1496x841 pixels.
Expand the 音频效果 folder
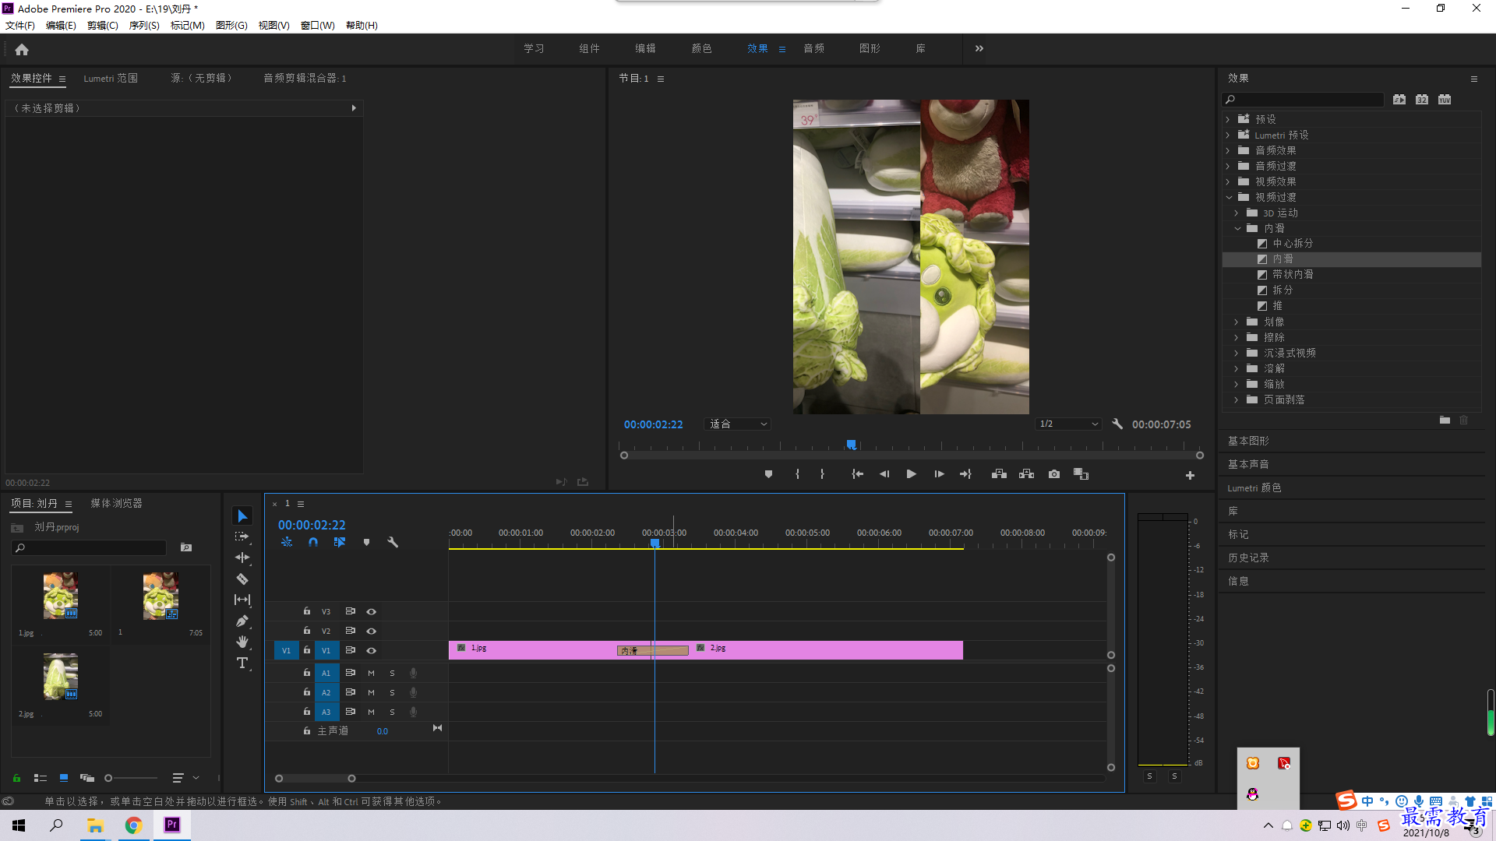(x=1228, y=150)
